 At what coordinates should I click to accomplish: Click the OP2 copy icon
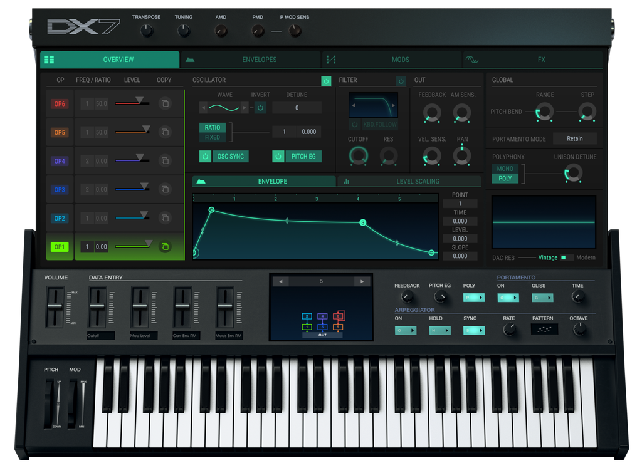click(x=165, y=218)
